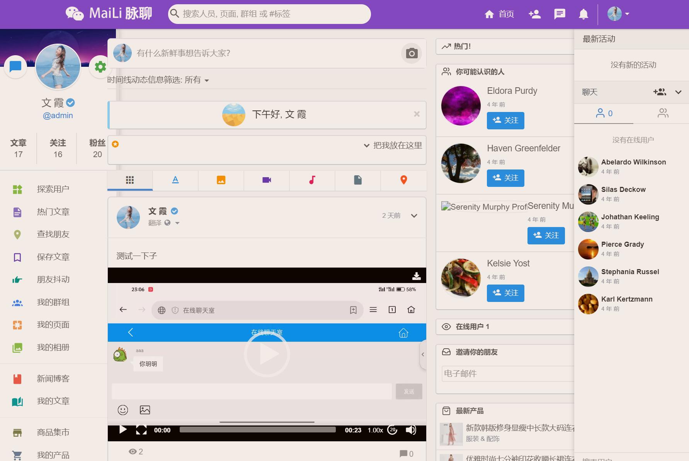Screen dimensions: 689x461
Task: Click the MaiLi 脉聊 logo
Action: coord(109,14)
